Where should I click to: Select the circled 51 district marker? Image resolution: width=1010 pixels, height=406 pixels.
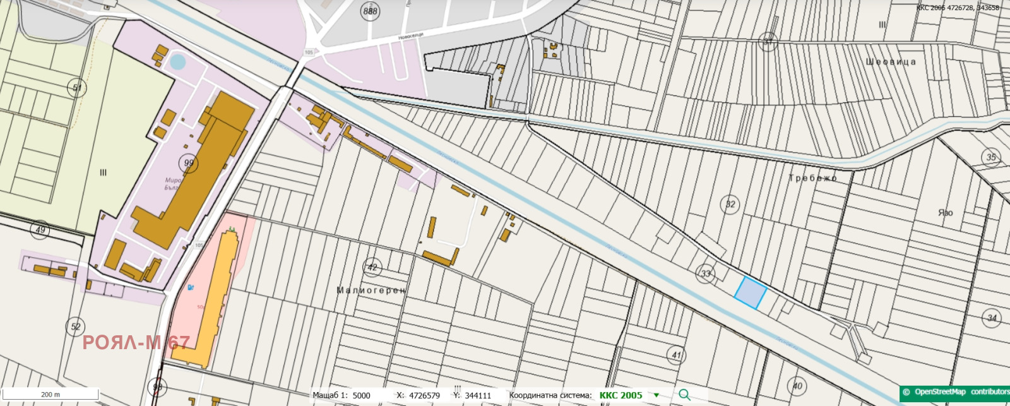[x=77, y=88]
